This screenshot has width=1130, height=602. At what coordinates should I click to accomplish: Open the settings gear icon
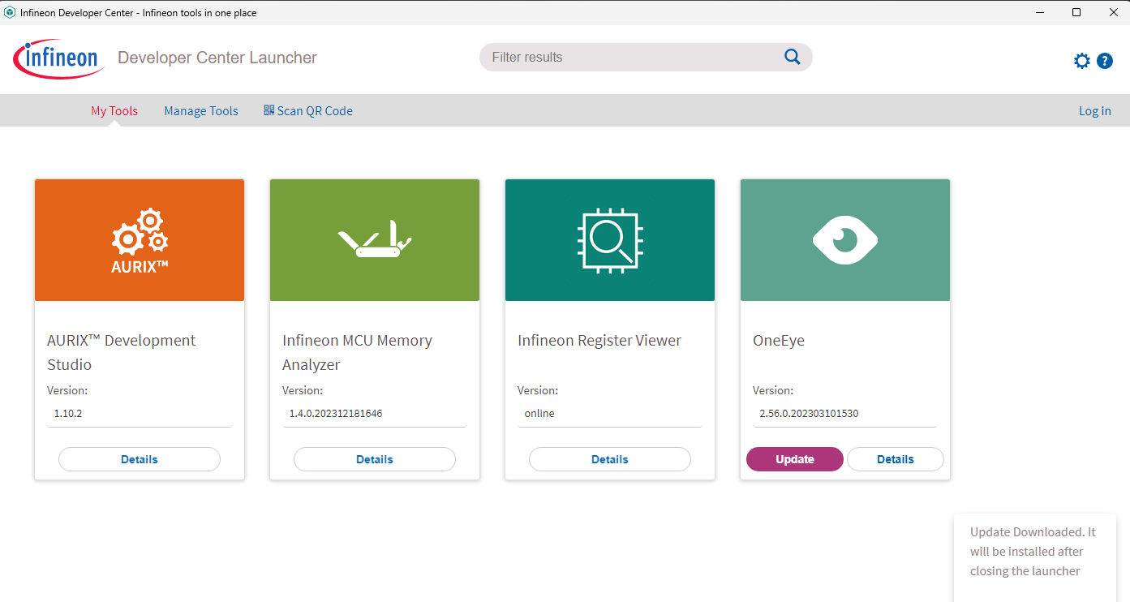click(x=1082, y=61)
